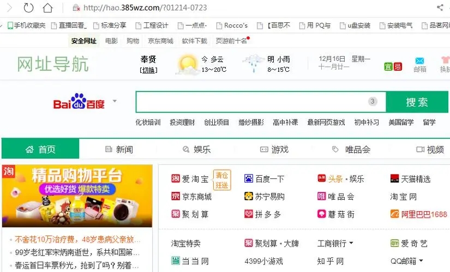Viewport: 450px width, 272px height.
Task: Click the 12月16日 date text
Action: (332, 59)
